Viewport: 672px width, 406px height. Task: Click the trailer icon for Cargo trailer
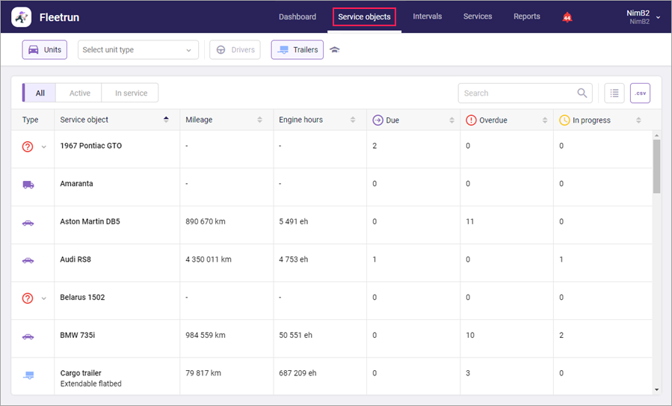tap(28, 374)
